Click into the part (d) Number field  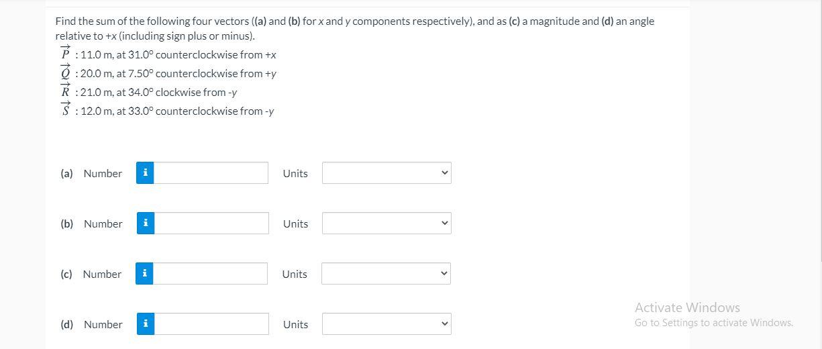[211, 324]
